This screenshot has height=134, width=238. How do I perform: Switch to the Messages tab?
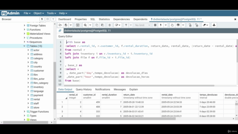tap(120, 89)
